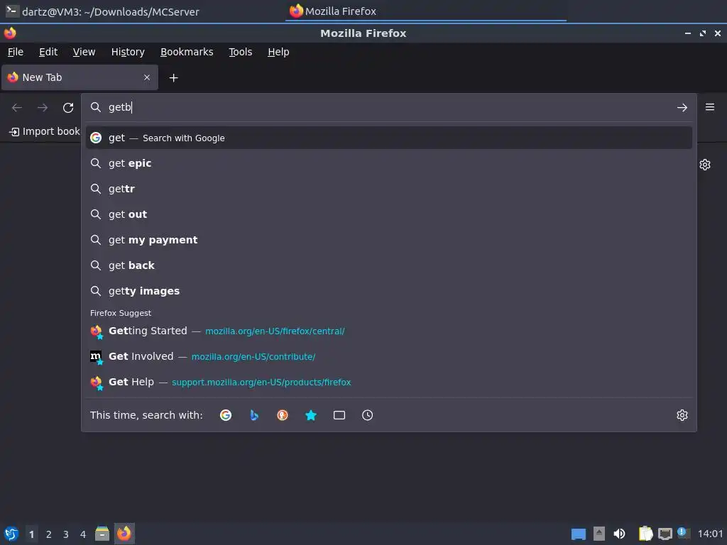This screenshot has height=545, width=727.
Task: Open the Getting Started mozilla.org suggestion
Action: (x=388, y=331)
